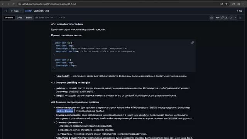The height and width of the screenshot is (139, 247).
Task: Click heading 4.1. Настройка типографики
Action: [x=67, y=24]
